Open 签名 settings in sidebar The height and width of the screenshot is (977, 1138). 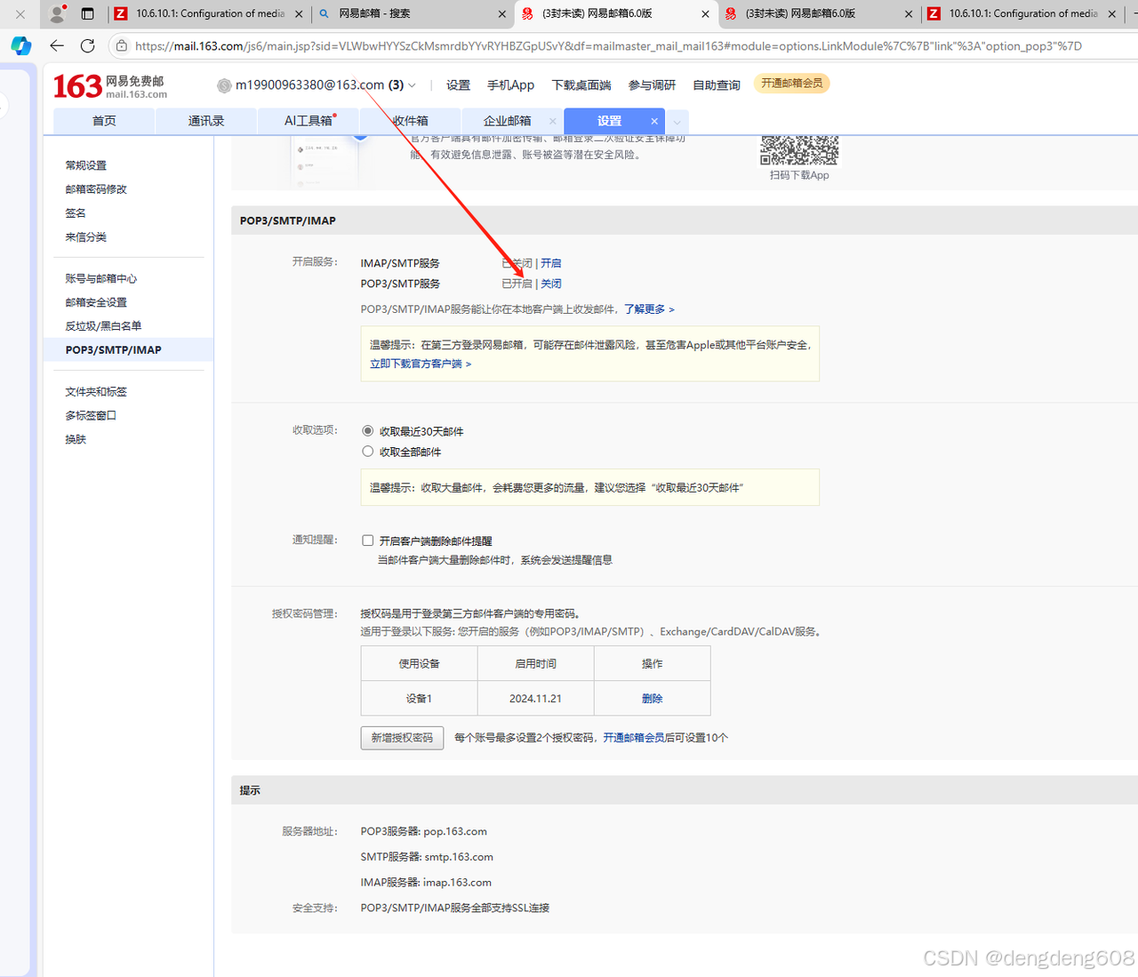point(76,213)
